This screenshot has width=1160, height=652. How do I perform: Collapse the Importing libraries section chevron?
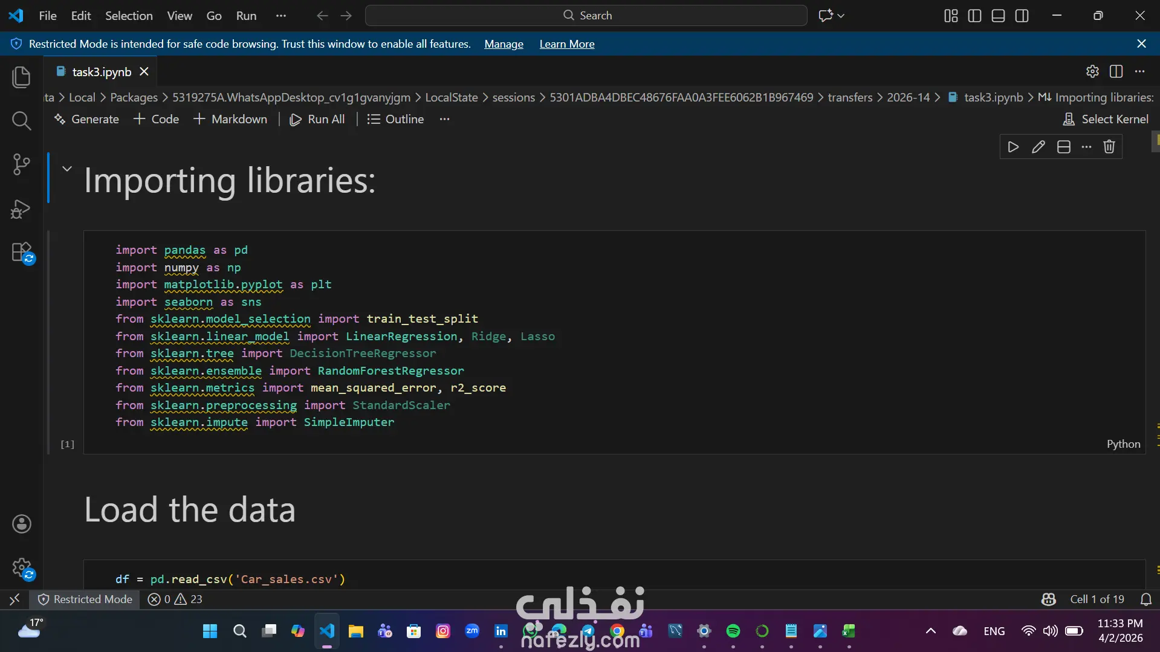(x=67, y=169)
